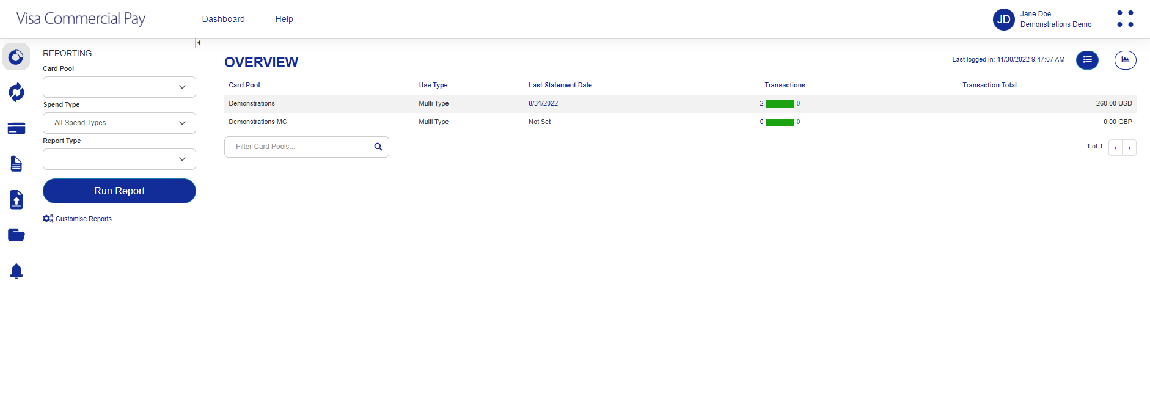1150x402 pixels.
Task: Open the Spend Type dropdown
Action: click(x=119, y=123)
